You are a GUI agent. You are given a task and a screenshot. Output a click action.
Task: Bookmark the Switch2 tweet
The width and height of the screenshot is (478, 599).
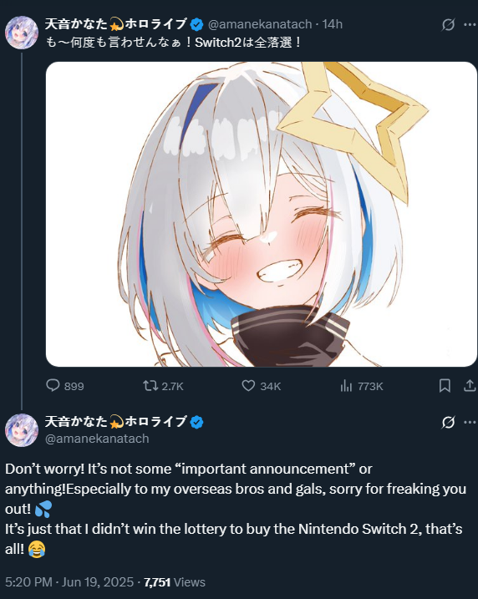point(445,386)
